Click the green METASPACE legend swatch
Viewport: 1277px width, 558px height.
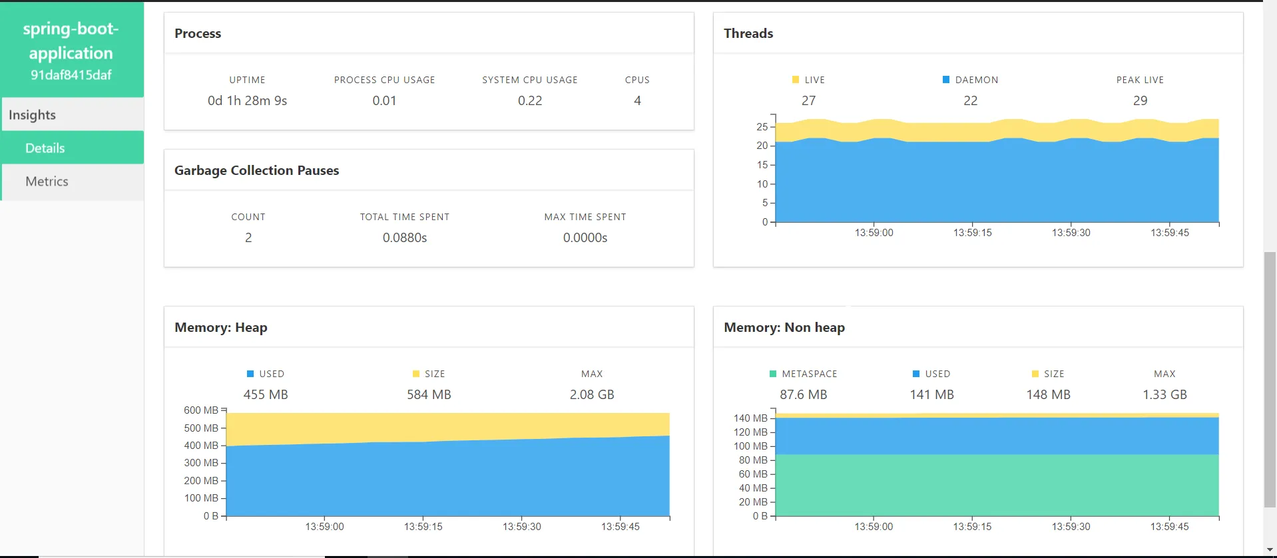point(773,374)
